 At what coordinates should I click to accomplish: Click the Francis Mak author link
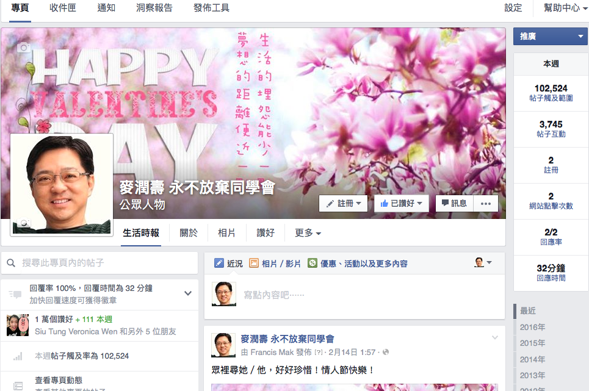coord(272,353)
